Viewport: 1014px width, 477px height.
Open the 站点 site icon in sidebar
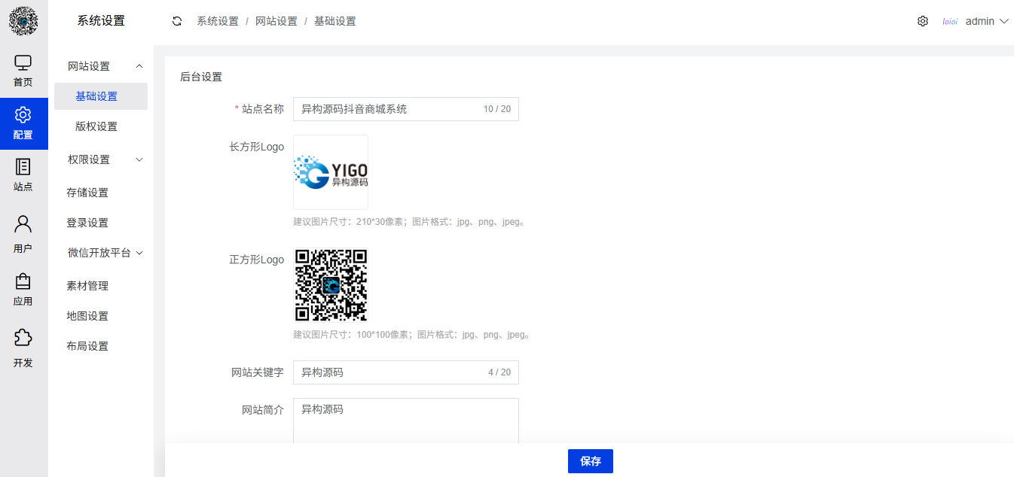click(23, 175)
